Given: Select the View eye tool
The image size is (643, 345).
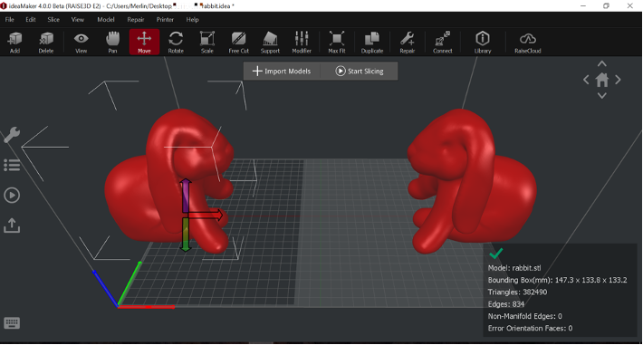Looking at the screenshot, I should coord(81,43).
